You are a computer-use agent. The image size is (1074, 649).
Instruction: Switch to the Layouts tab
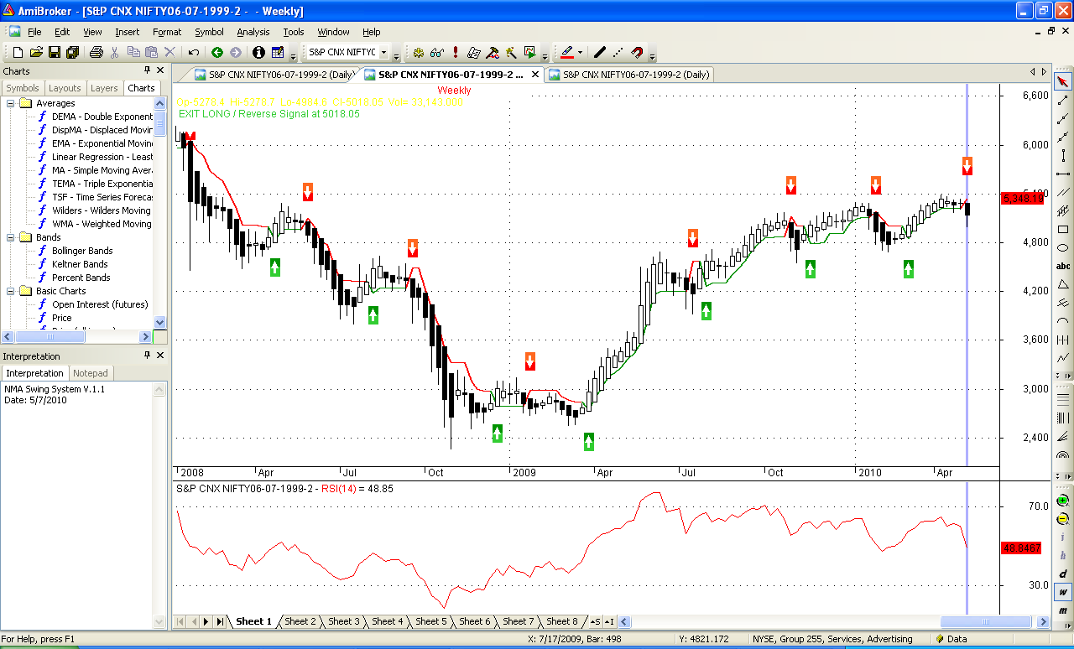[65, 88]
